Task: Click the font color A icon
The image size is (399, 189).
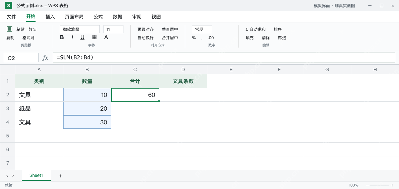Action: click(106, 37)
